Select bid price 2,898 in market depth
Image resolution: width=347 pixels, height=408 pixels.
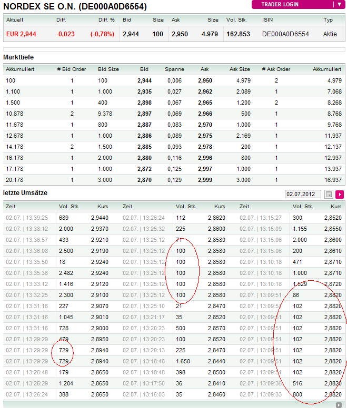(x=145, y=103)
